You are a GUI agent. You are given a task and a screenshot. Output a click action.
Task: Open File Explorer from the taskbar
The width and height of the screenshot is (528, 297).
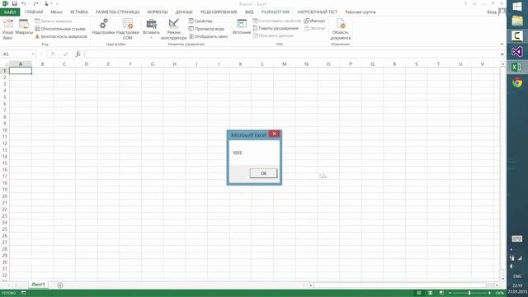pyautogui.click(x=517, y=21)
